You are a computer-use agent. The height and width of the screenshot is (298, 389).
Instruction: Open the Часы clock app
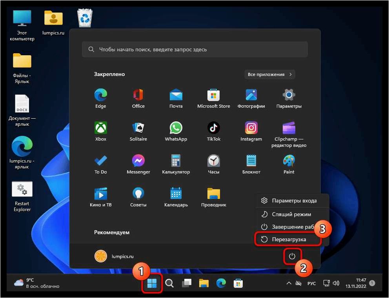[x=214, y=164]
